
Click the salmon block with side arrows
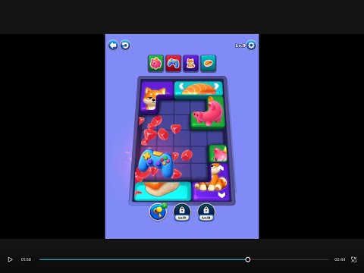click(199, 89)
